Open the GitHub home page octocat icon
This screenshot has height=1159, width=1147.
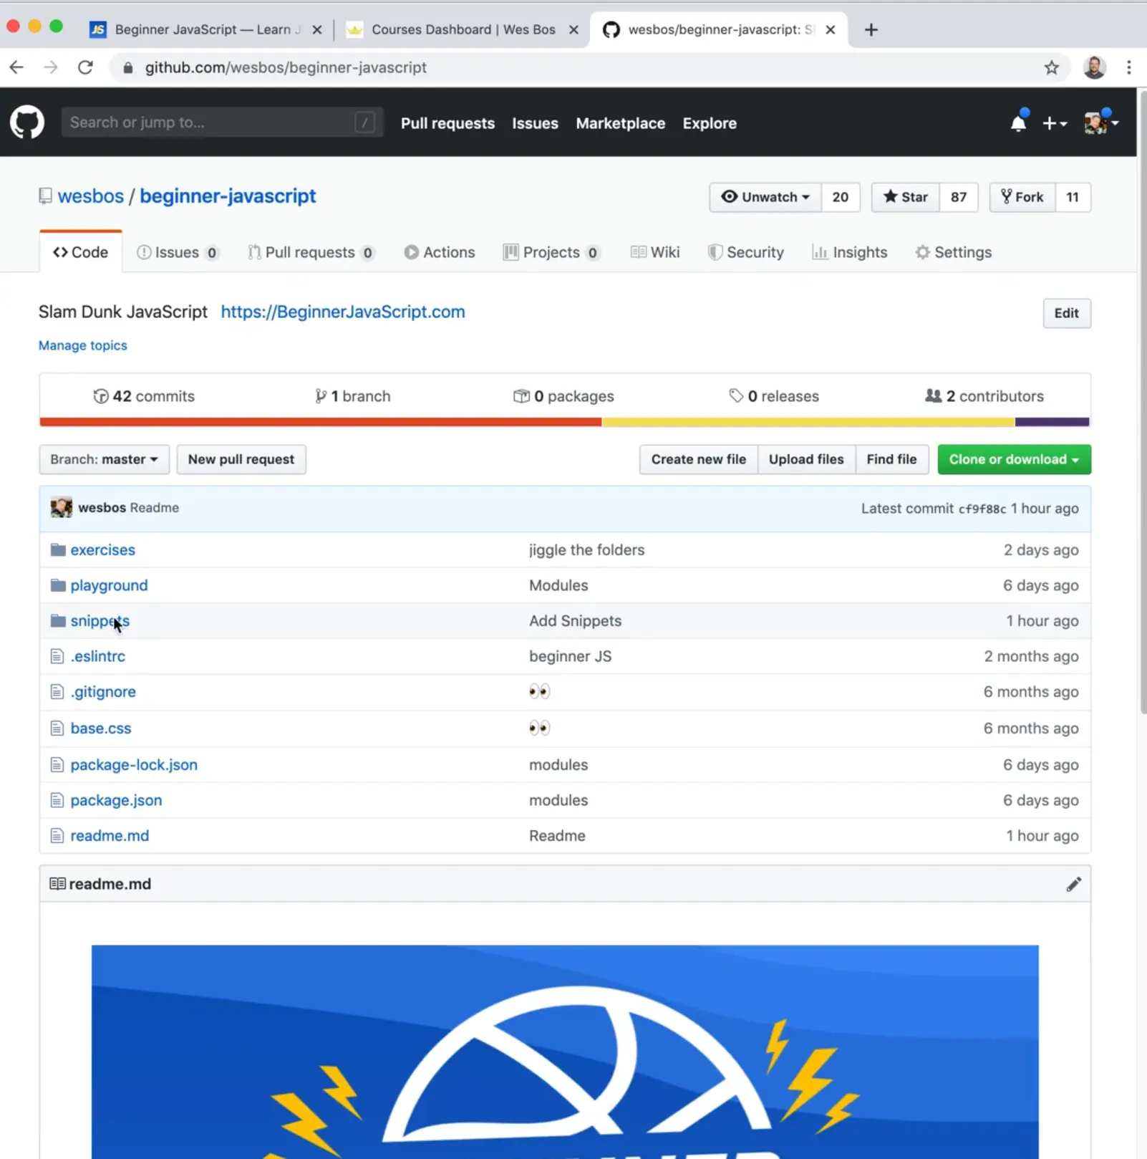tap(26, 122)
